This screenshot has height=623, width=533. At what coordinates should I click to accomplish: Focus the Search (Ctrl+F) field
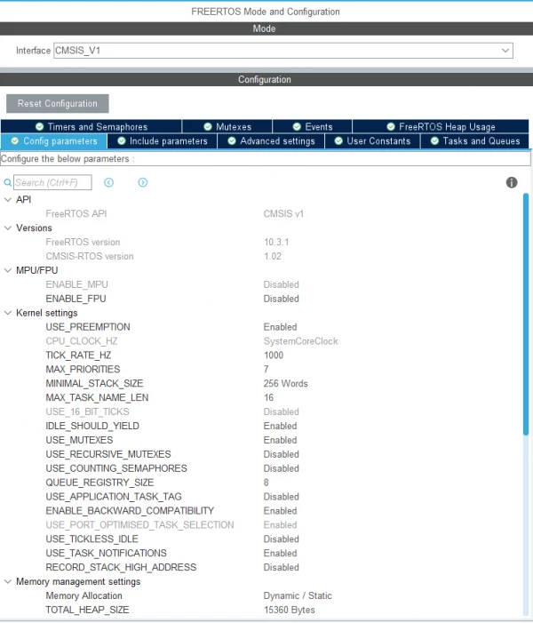pyautogui.click(x=52, y=182)
